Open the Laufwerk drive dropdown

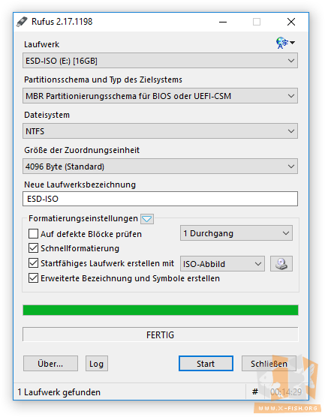(160, 61)
